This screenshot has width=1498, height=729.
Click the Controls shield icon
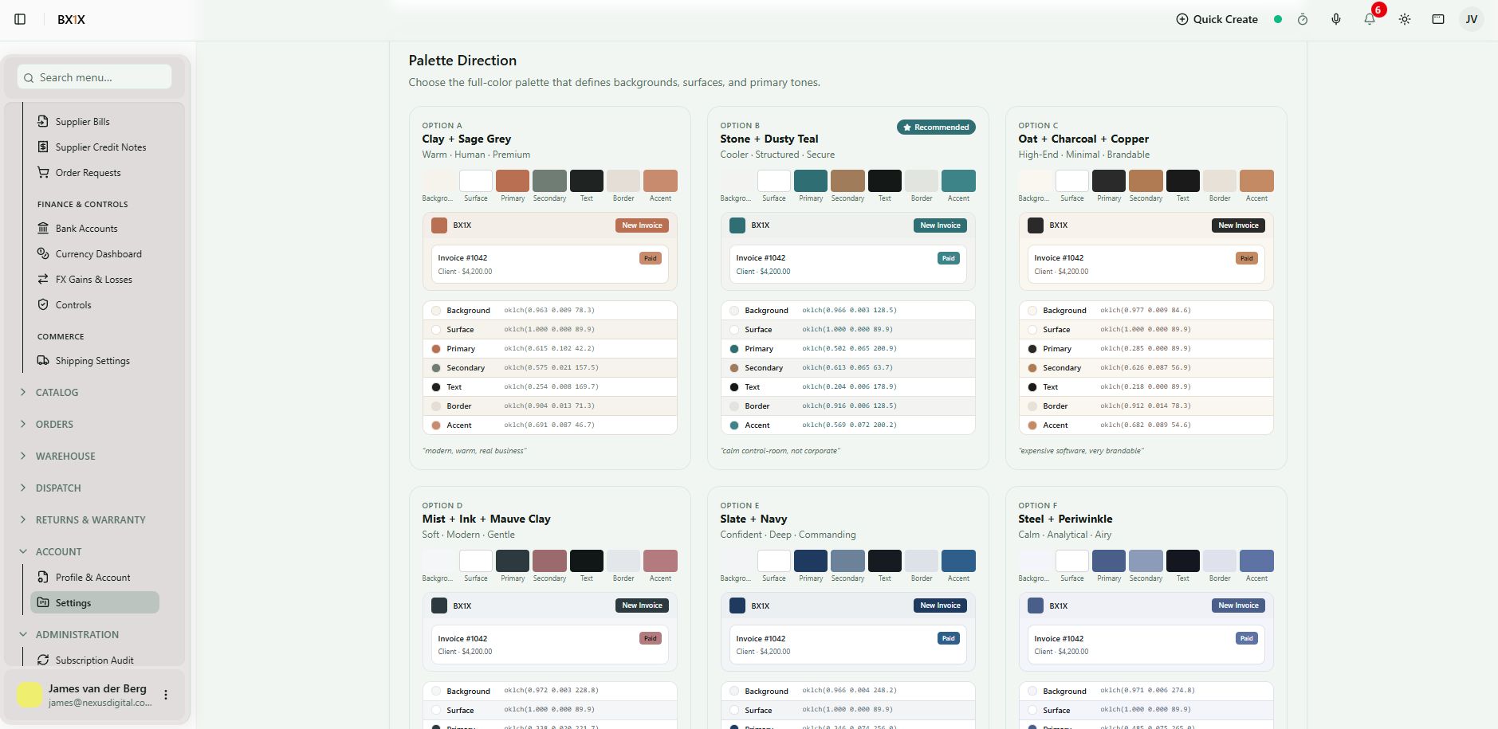click(x=43, y=304)
